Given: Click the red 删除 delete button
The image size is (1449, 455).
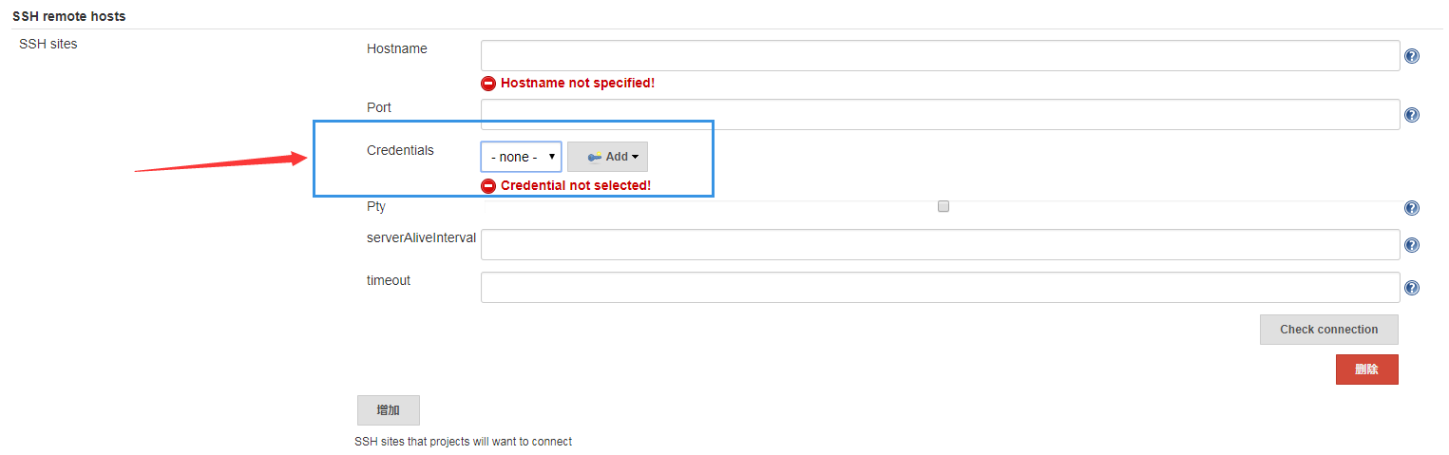Looking at the screenshot, I should (x=1366, y=370).
